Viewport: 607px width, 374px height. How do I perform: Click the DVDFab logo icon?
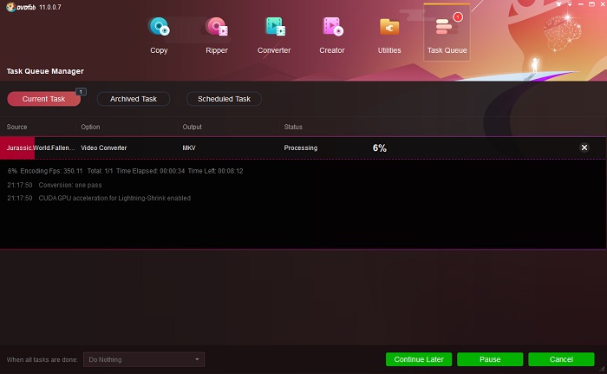click(x=10, y=7)
